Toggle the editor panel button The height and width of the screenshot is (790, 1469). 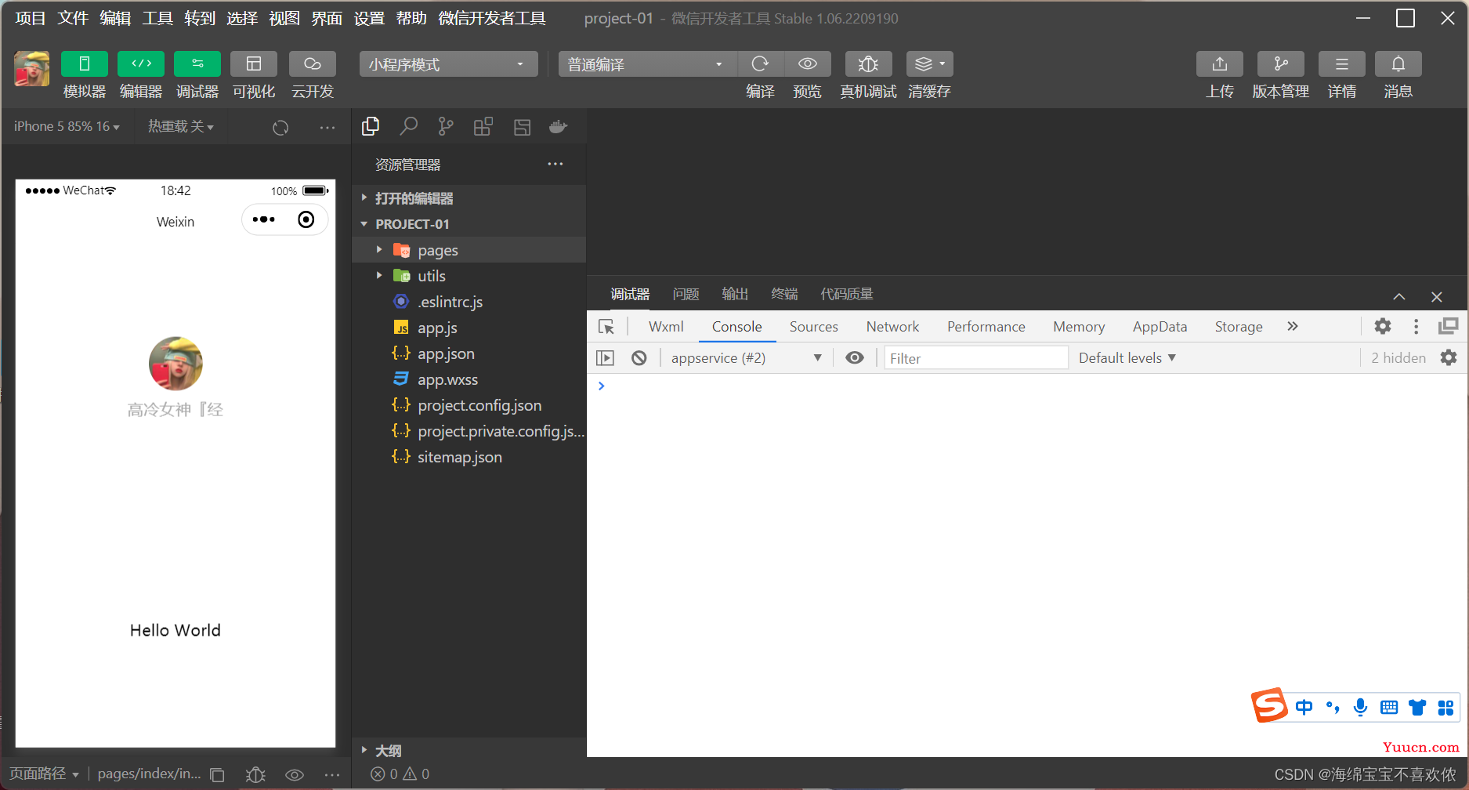(141, 63)
